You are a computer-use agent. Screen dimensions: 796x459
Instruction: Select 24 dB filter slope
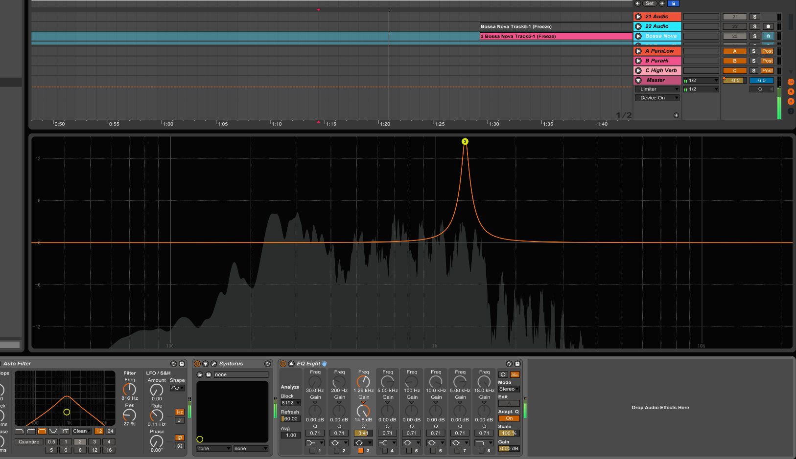(x=110, y=431)
